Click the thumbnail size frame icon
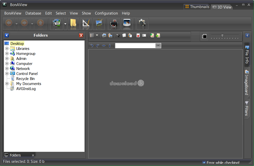 click(x=204, y=36)
